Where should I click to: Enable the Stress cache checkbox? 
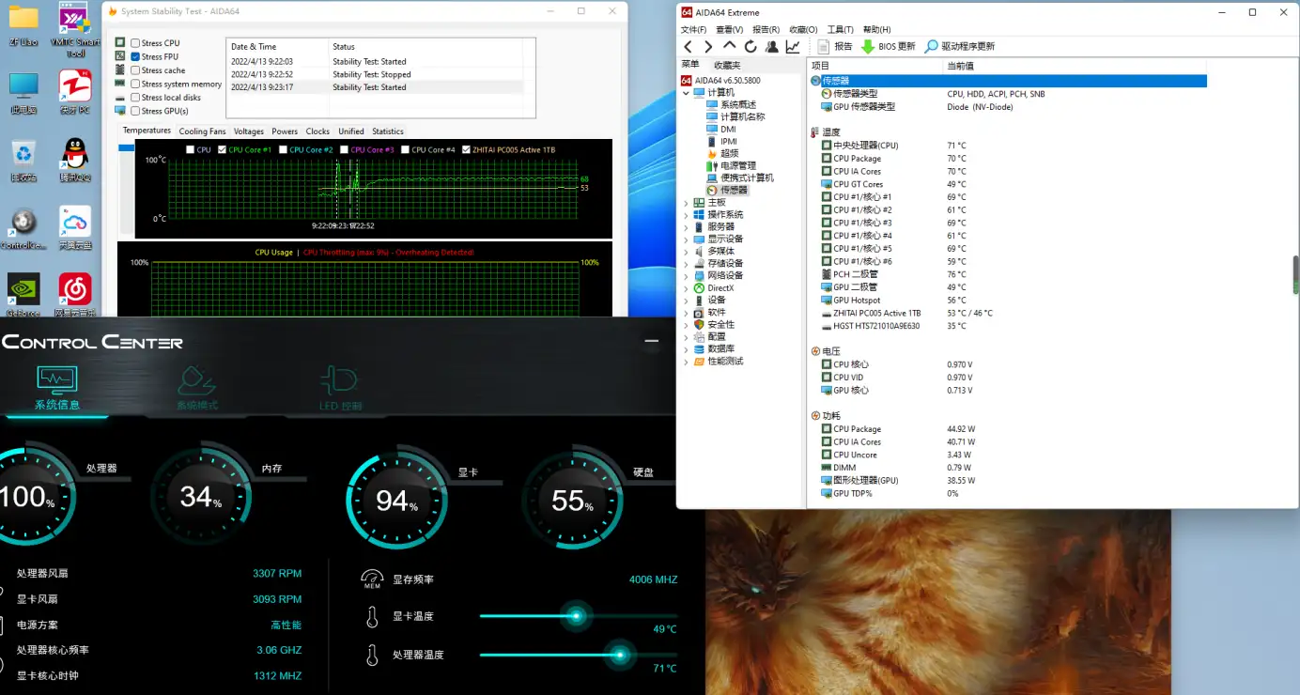click(x=135, y=70)
